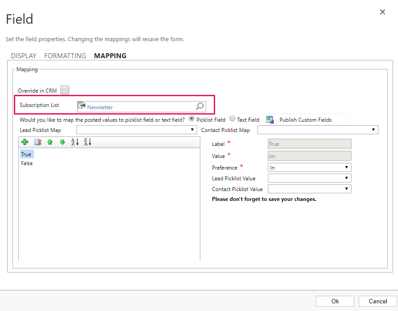This screenshot has height=311, width=398.
Task: Toggle the Override in CRM checkbox
Action: [65, 90]
